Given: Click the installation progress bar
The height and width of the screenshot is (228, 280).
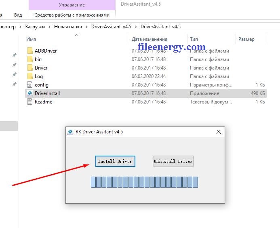Looking at the screenshot, I should click(144, 182).
